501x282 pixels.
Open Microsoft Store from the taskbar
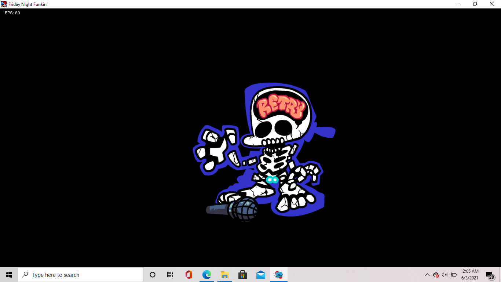click(242, 275)
